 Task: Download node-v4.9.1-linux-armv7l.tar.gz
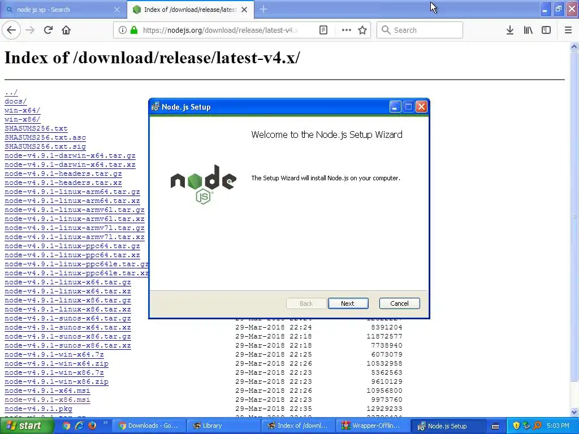click(74, 228)
